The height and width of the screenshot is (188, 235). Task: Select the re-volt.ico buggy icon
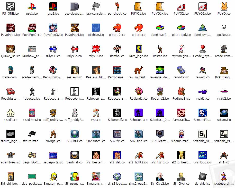(203, 70)
